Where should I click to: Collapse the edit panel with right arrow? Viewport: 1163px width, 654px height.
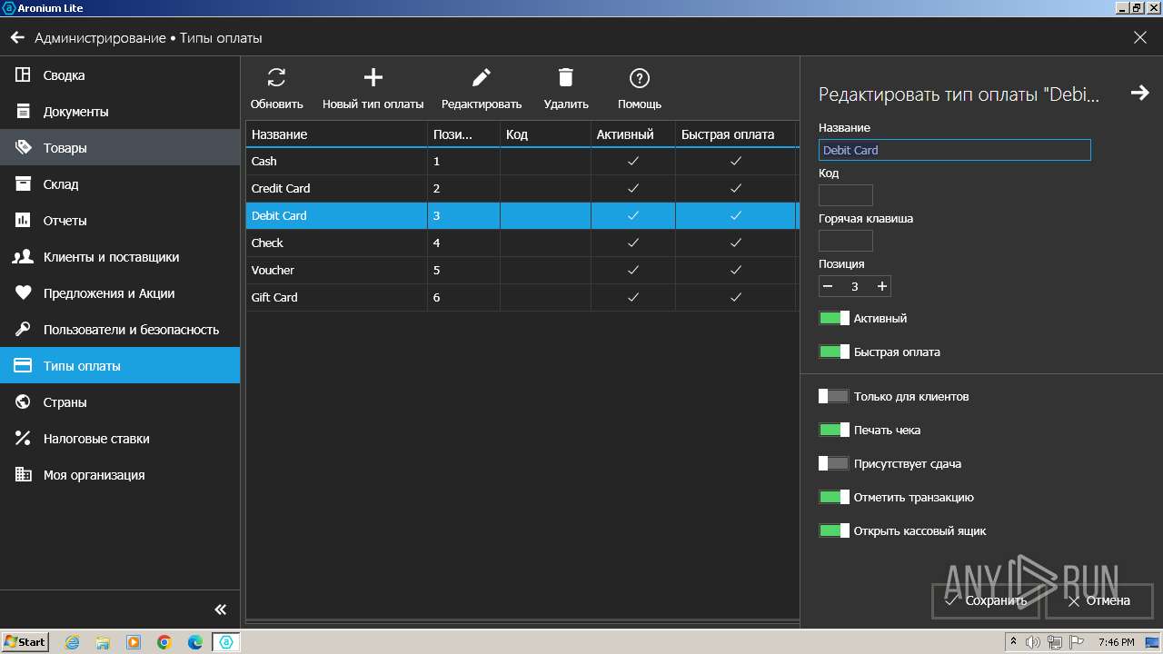pyautogui.click(x=1139, y=93)
